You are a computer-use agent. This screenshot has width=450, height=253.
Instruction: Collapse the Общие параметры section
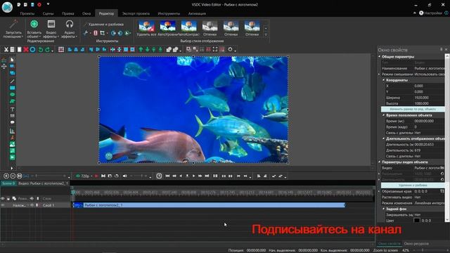(380, 56)
